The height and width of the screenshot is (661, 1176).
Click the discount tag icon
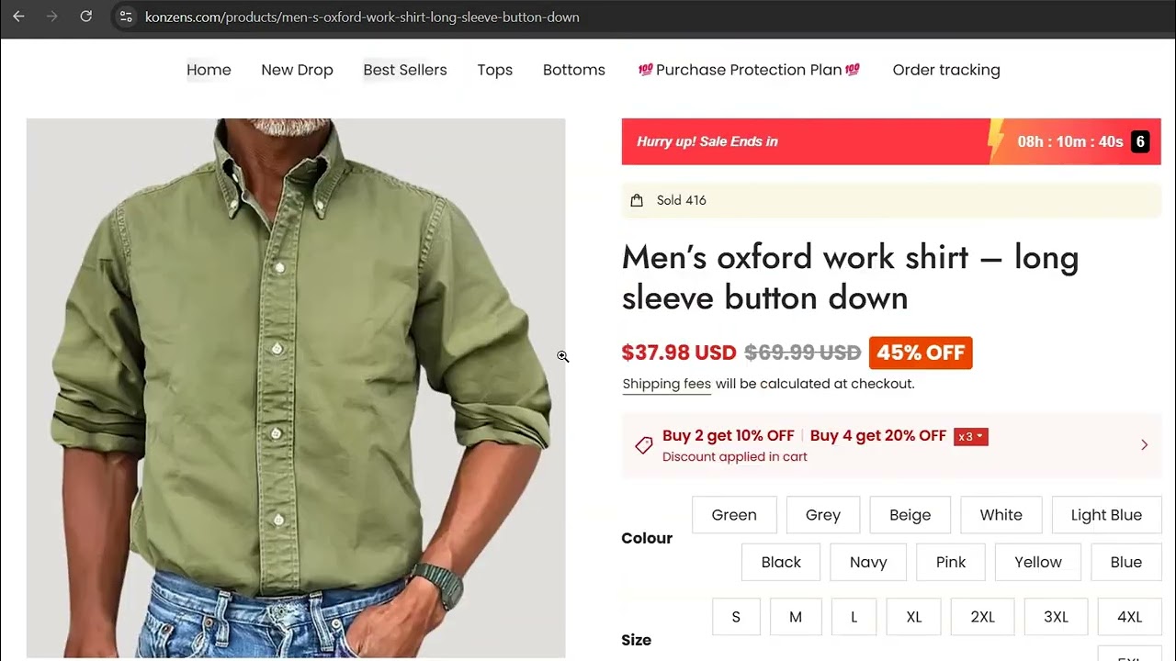(x=644, y=445)
